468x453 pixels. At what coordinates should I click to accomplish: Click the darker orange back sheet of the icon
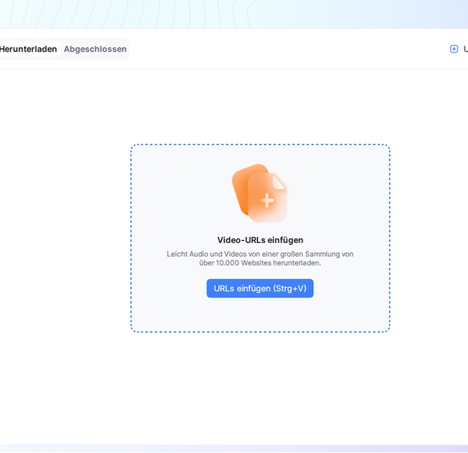tap(240, 186)
